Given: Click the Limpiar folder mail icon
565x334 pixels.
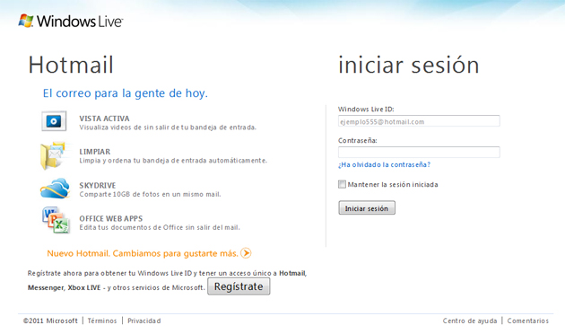Looking at the screenshot, I should pos(55,155).
